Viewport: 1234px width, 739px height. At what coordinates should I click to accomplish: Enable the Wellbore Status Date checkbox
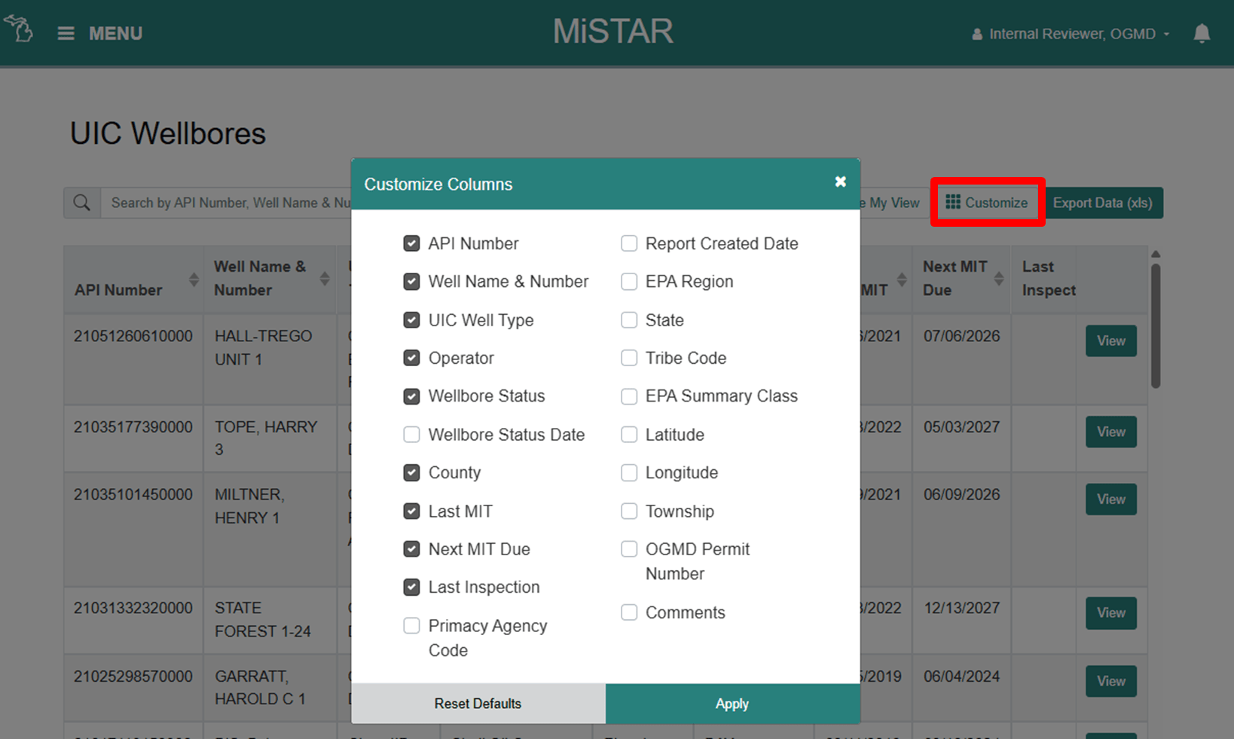point(411,435)
